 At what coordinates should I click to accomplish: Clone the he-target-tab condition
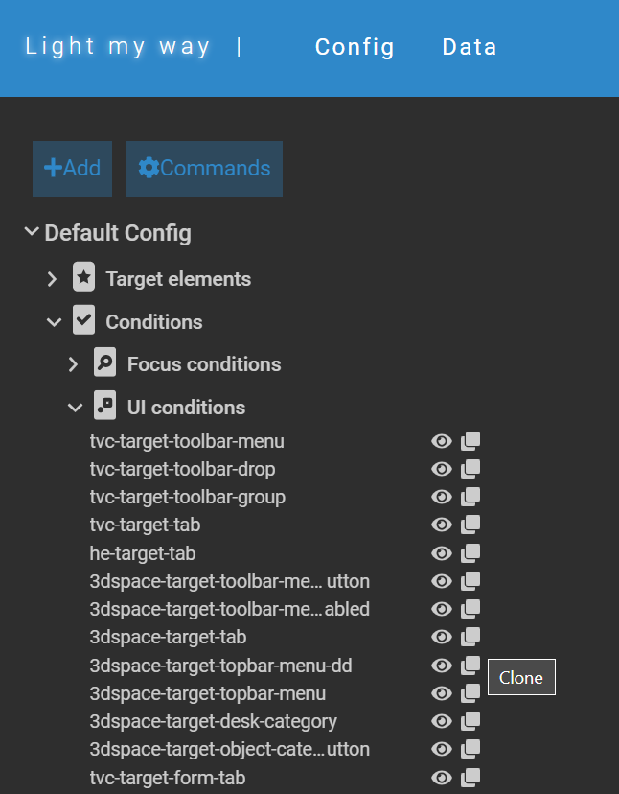(x=470, y=553)
